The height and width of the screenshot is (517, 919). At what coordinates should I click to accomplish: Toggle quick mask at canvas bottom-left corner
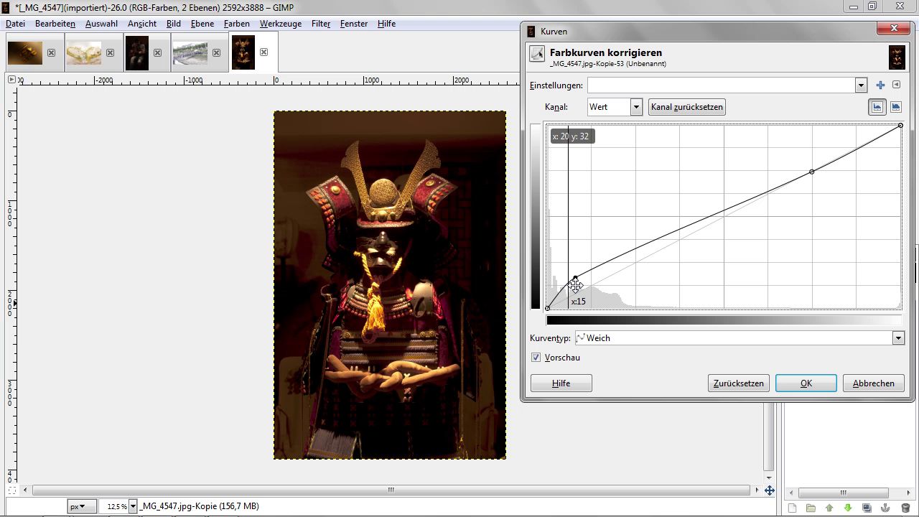pyautogui.click(x=11, y=490)
